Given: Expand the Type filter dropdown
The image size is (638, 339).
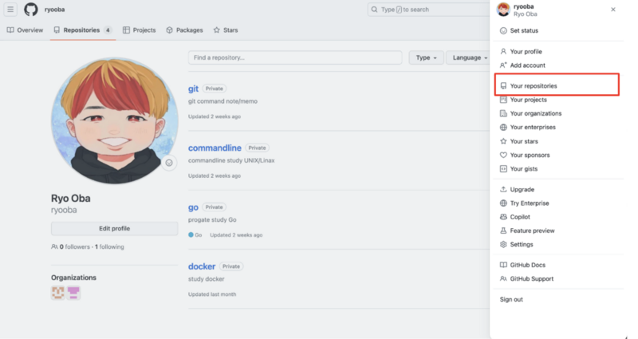Looking at the screenshot, I should (426, 57).
